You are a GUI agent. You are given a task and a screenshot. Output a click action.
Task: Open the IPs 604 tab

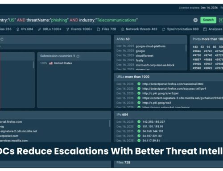coord(25,29)
